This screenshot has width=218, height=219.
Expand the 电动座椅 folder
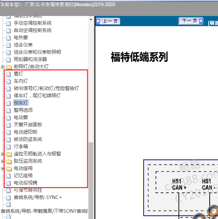3,169
